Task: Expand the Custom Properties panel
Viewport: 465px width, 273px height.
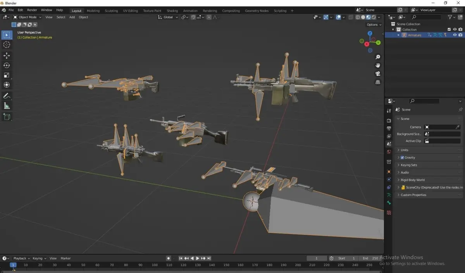Action: [429, 195]
